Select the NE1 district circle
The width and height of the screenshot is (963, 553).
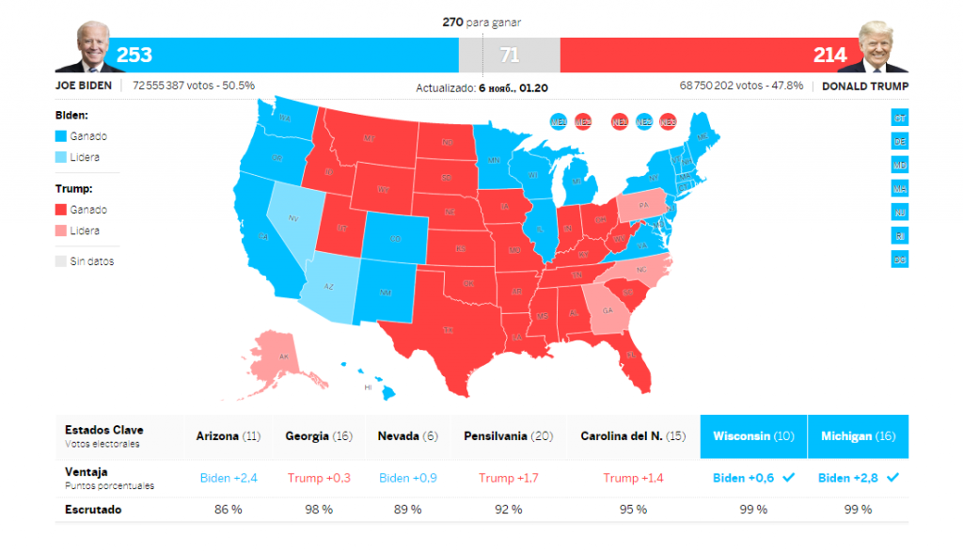pos(619,120)
